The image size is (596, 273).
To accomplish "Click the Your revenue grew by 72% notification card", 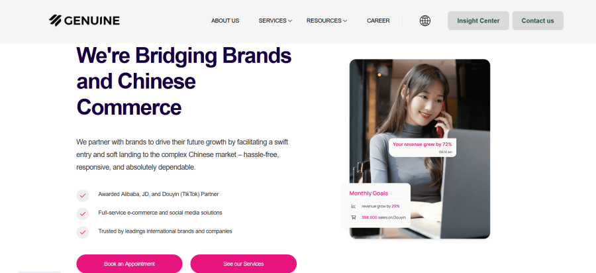I will click(422, 147).
